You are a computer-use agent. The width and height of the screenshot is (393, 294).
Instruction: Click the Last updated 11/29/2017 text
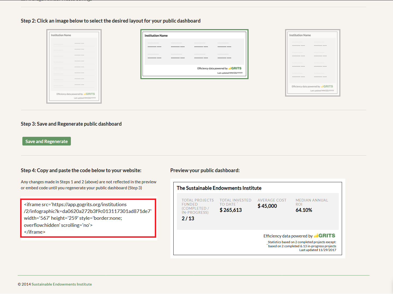click(x=318, y=250)
